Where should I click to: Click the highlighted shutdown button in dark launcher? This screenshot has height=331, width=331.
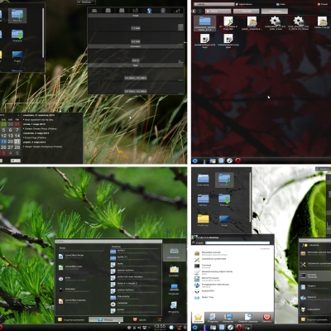pyautogui.click(x=106, y=319)
